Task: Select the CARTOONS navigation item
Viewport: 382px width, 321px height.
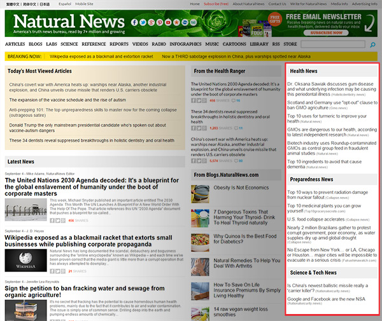Action: coord(234,44)
